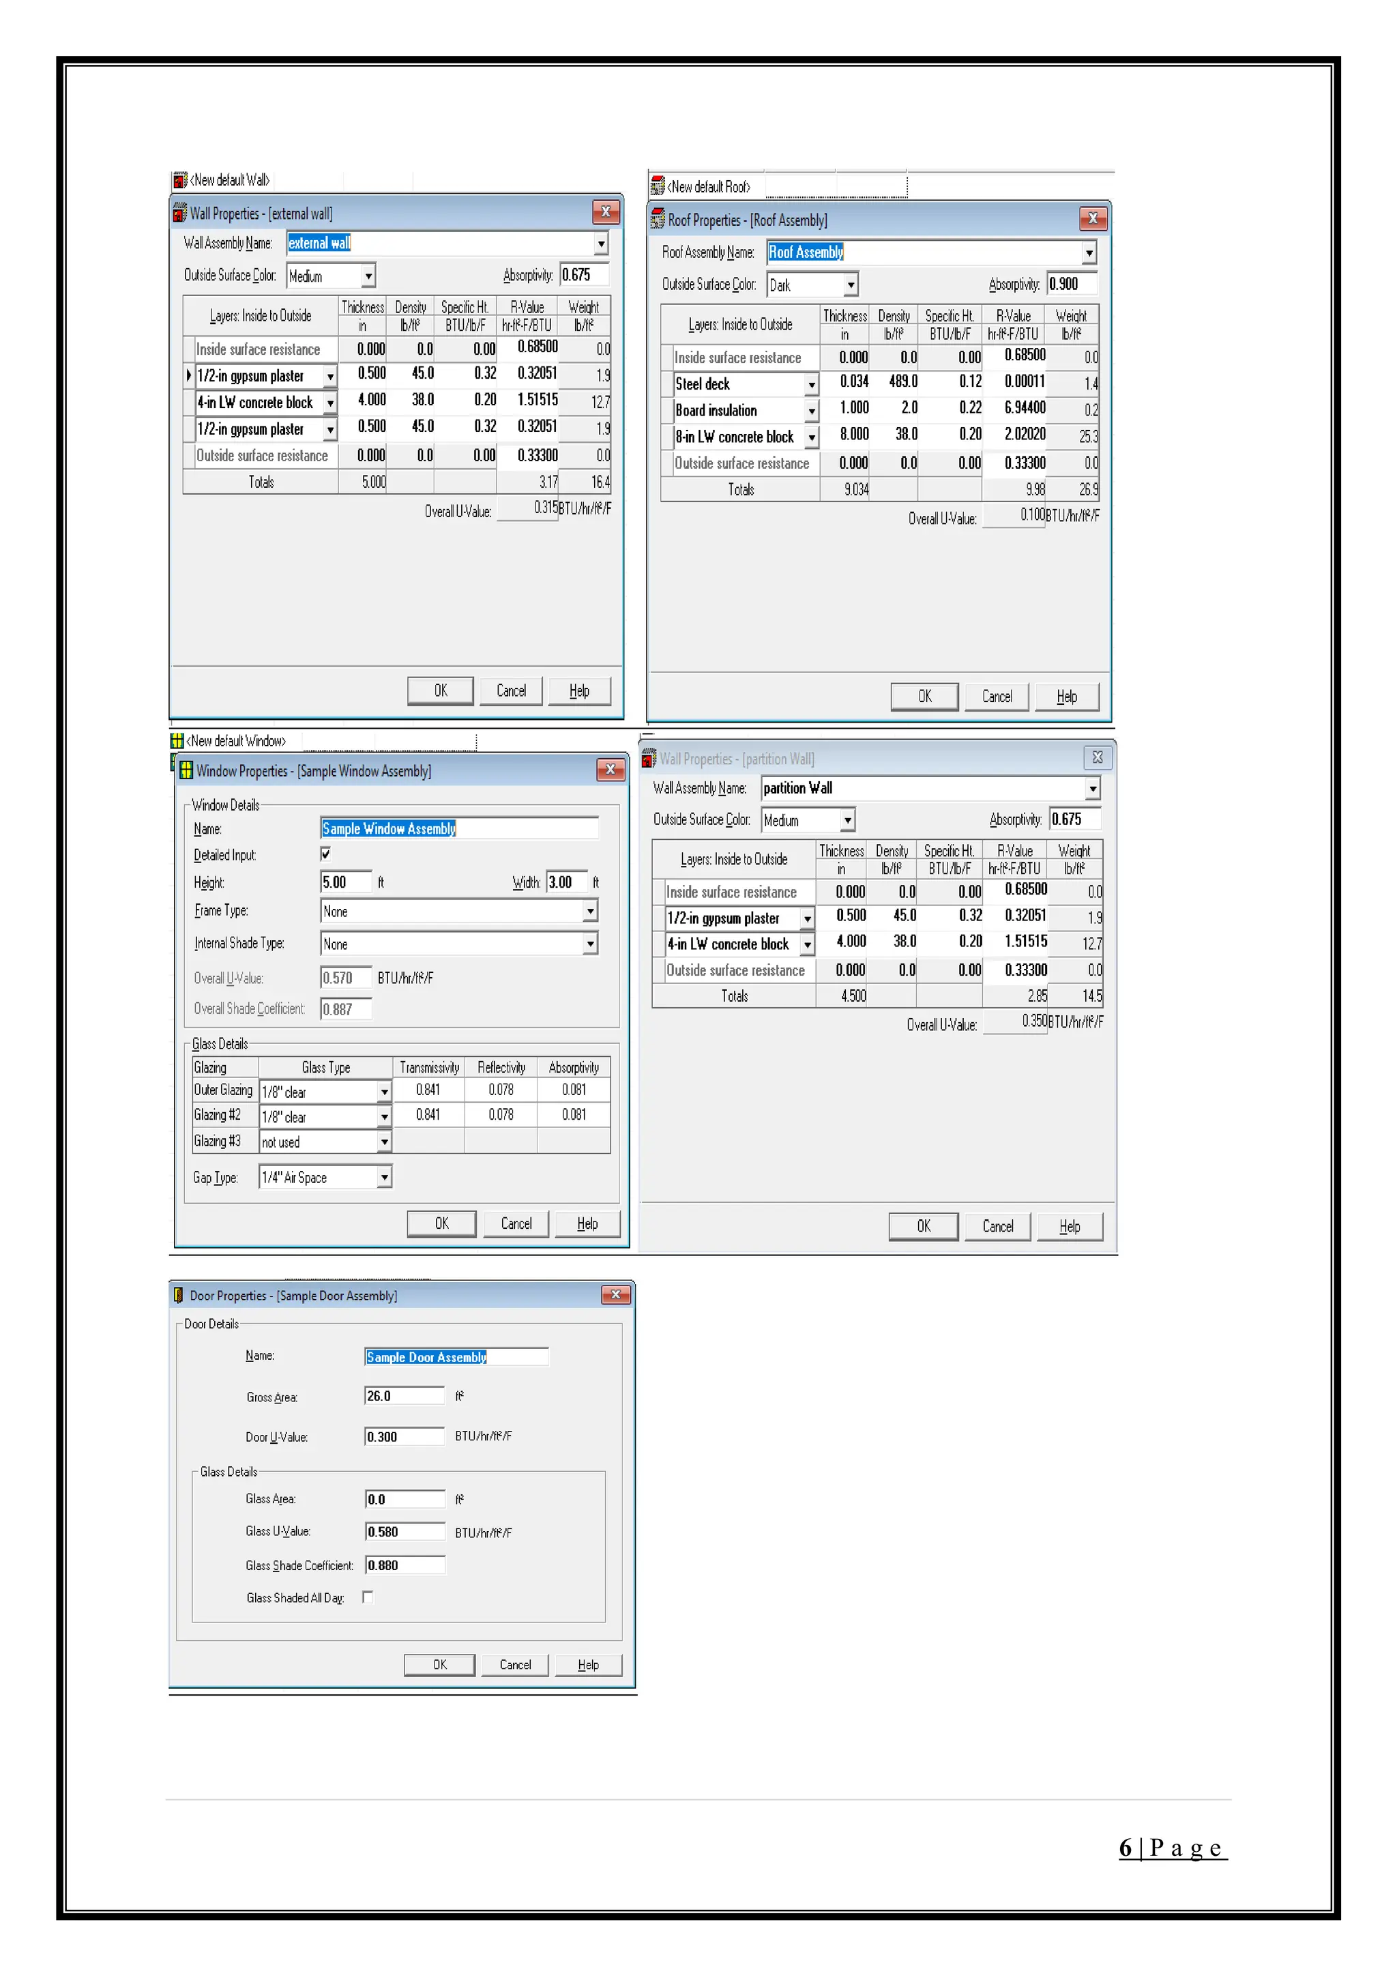Image resolution: width=1397 pixels, height=1976 pixels.
Task: Click the New default Wall icon
Action: (180, 180)
